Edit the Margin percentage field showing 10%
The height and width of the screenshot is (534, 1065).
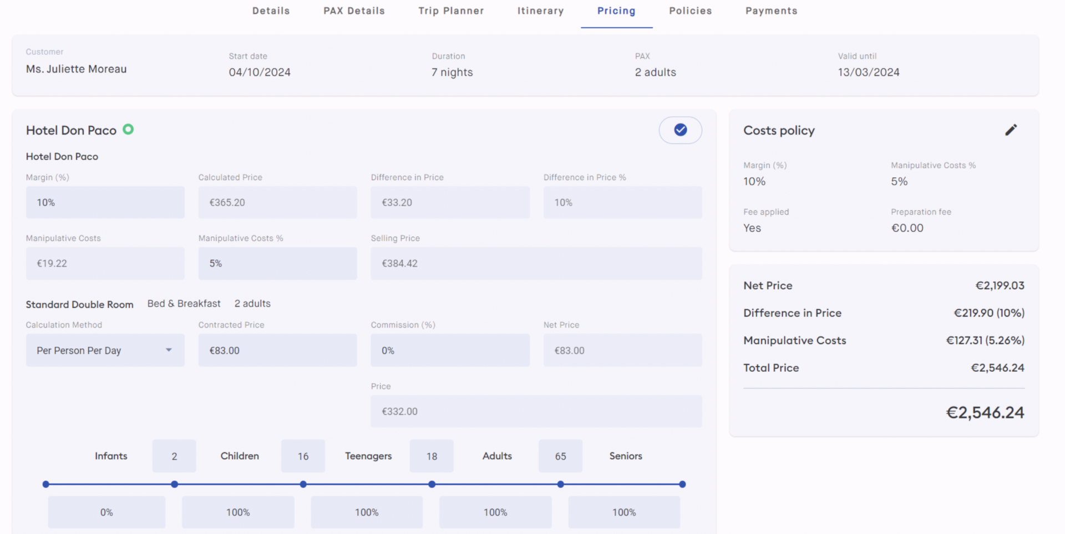105,202
